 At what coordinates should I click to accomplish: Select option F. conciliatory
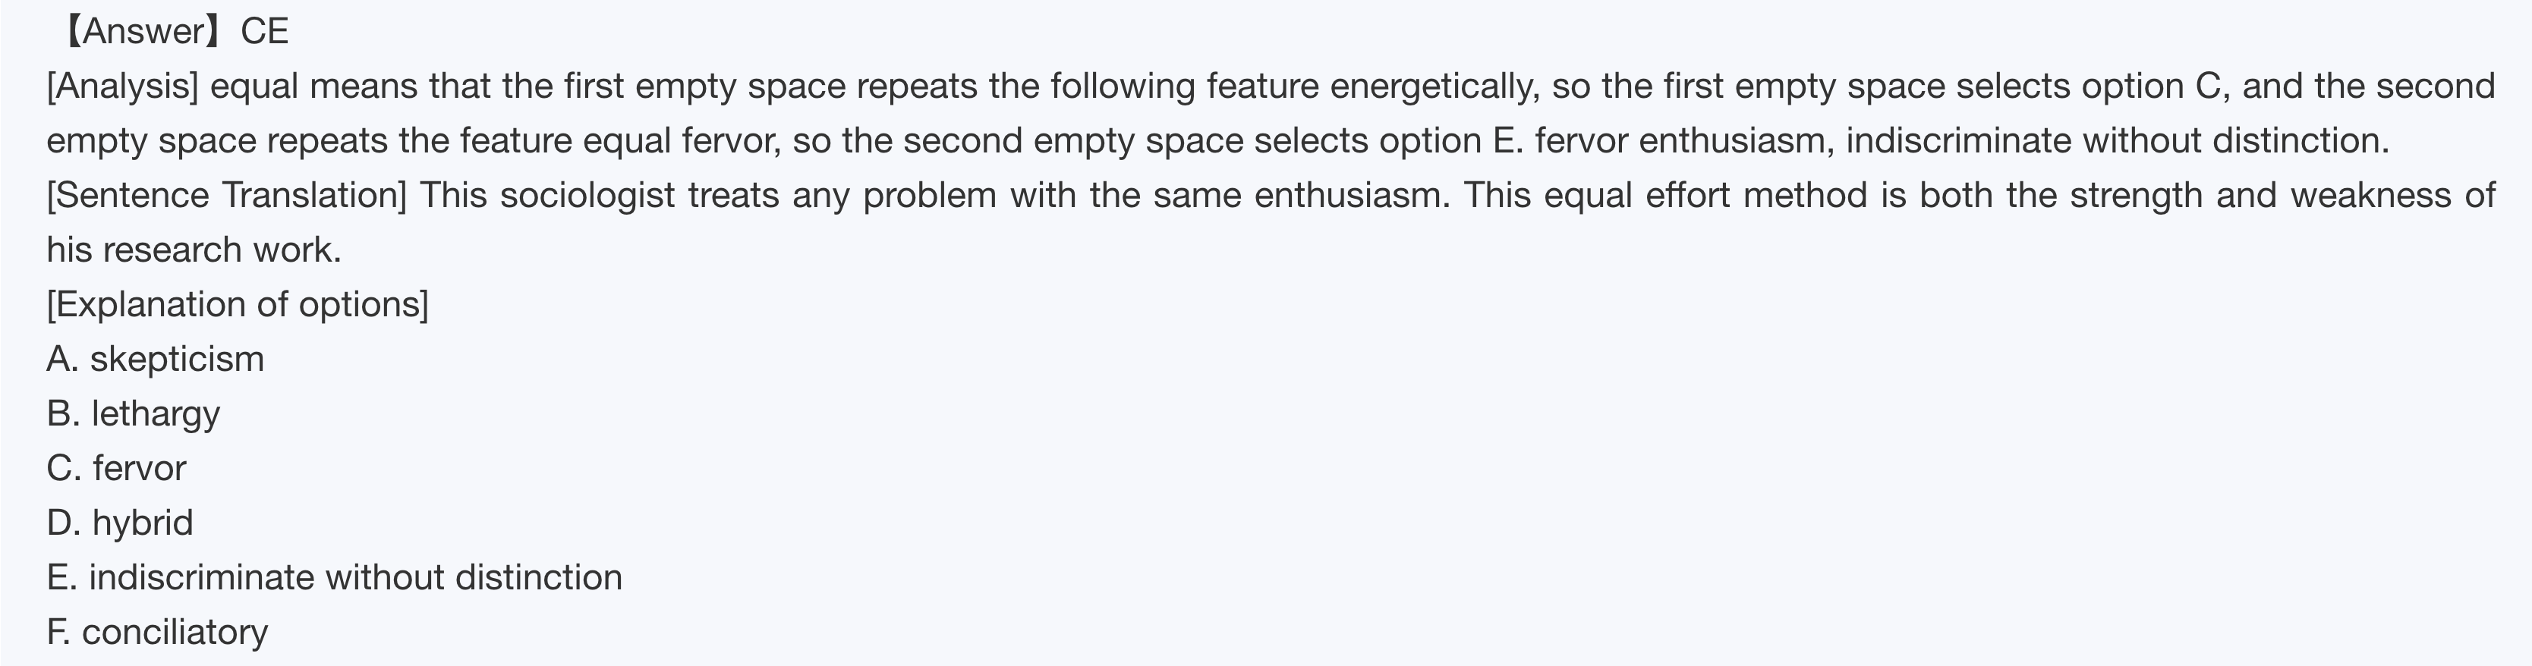coord(157,632)
